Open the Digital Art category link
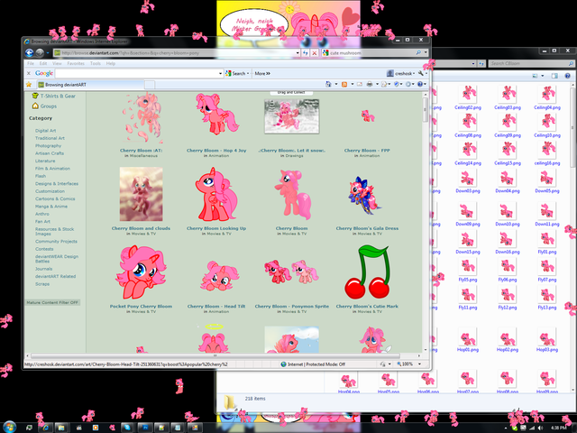Image resolution: width=577 pixels, height=433 pixels. click(x=46, y=130)
